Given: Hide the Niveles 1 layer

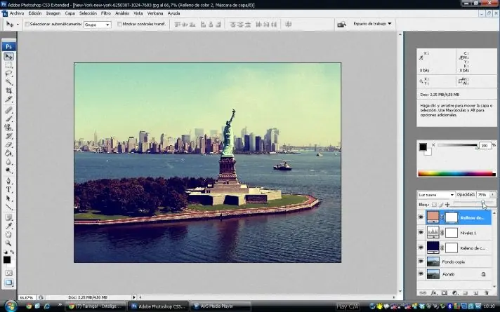Looking at the screenshot, I should (x=421, y=233).
